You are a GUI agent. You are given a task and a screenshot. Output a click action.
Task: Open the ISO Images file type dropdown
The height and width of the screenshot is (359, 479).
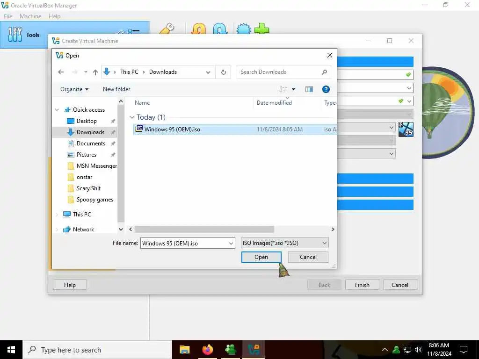coord(285,243)
